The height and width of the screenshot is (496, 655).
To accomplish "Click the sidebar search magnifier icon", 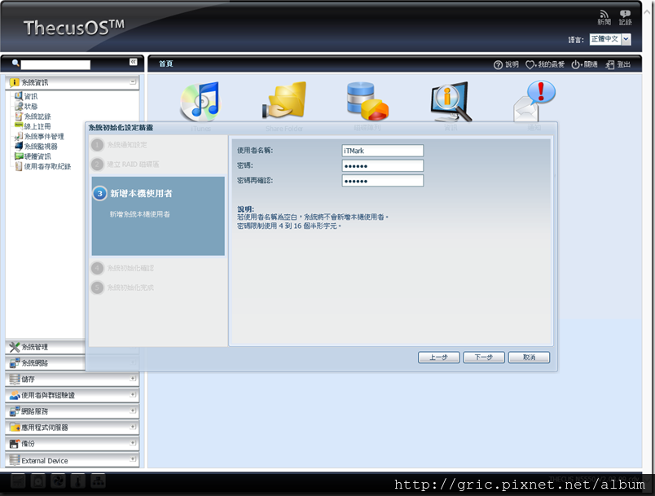I will click(15, 64).
